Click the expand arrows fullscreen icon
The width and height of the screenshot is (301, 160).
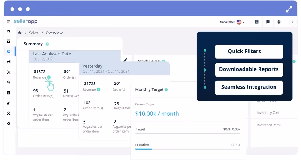(x=289, y=9)
